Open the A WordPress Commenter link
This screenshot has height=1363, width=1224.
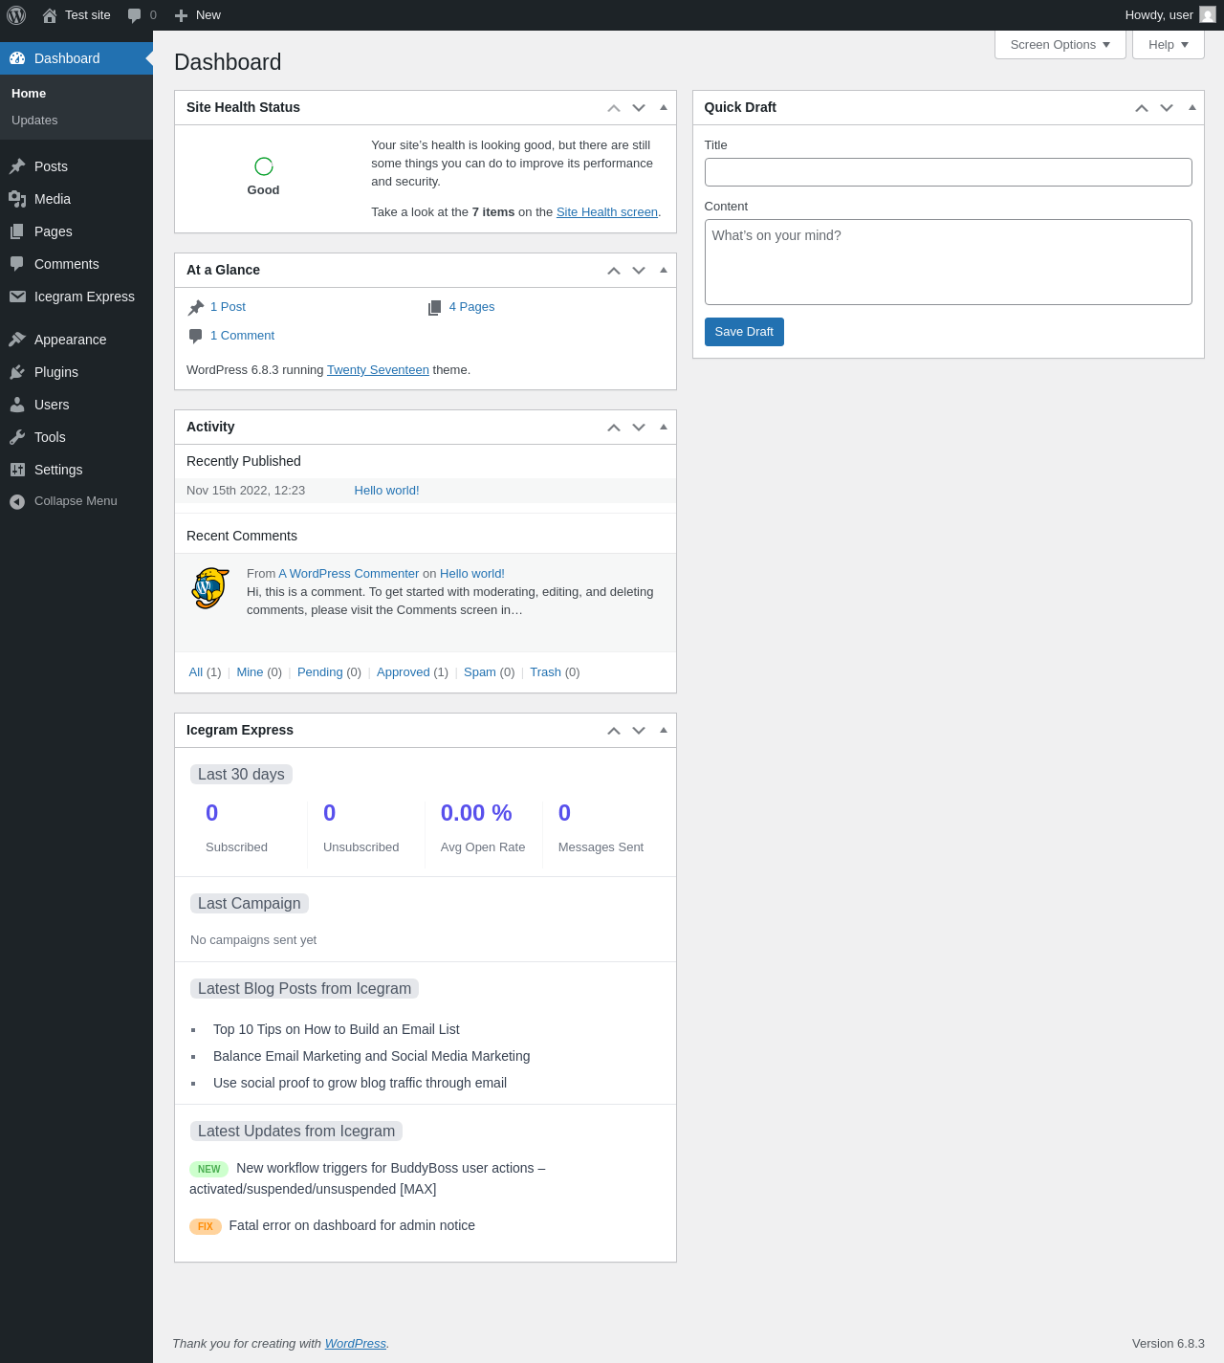[x=349, y=574]
